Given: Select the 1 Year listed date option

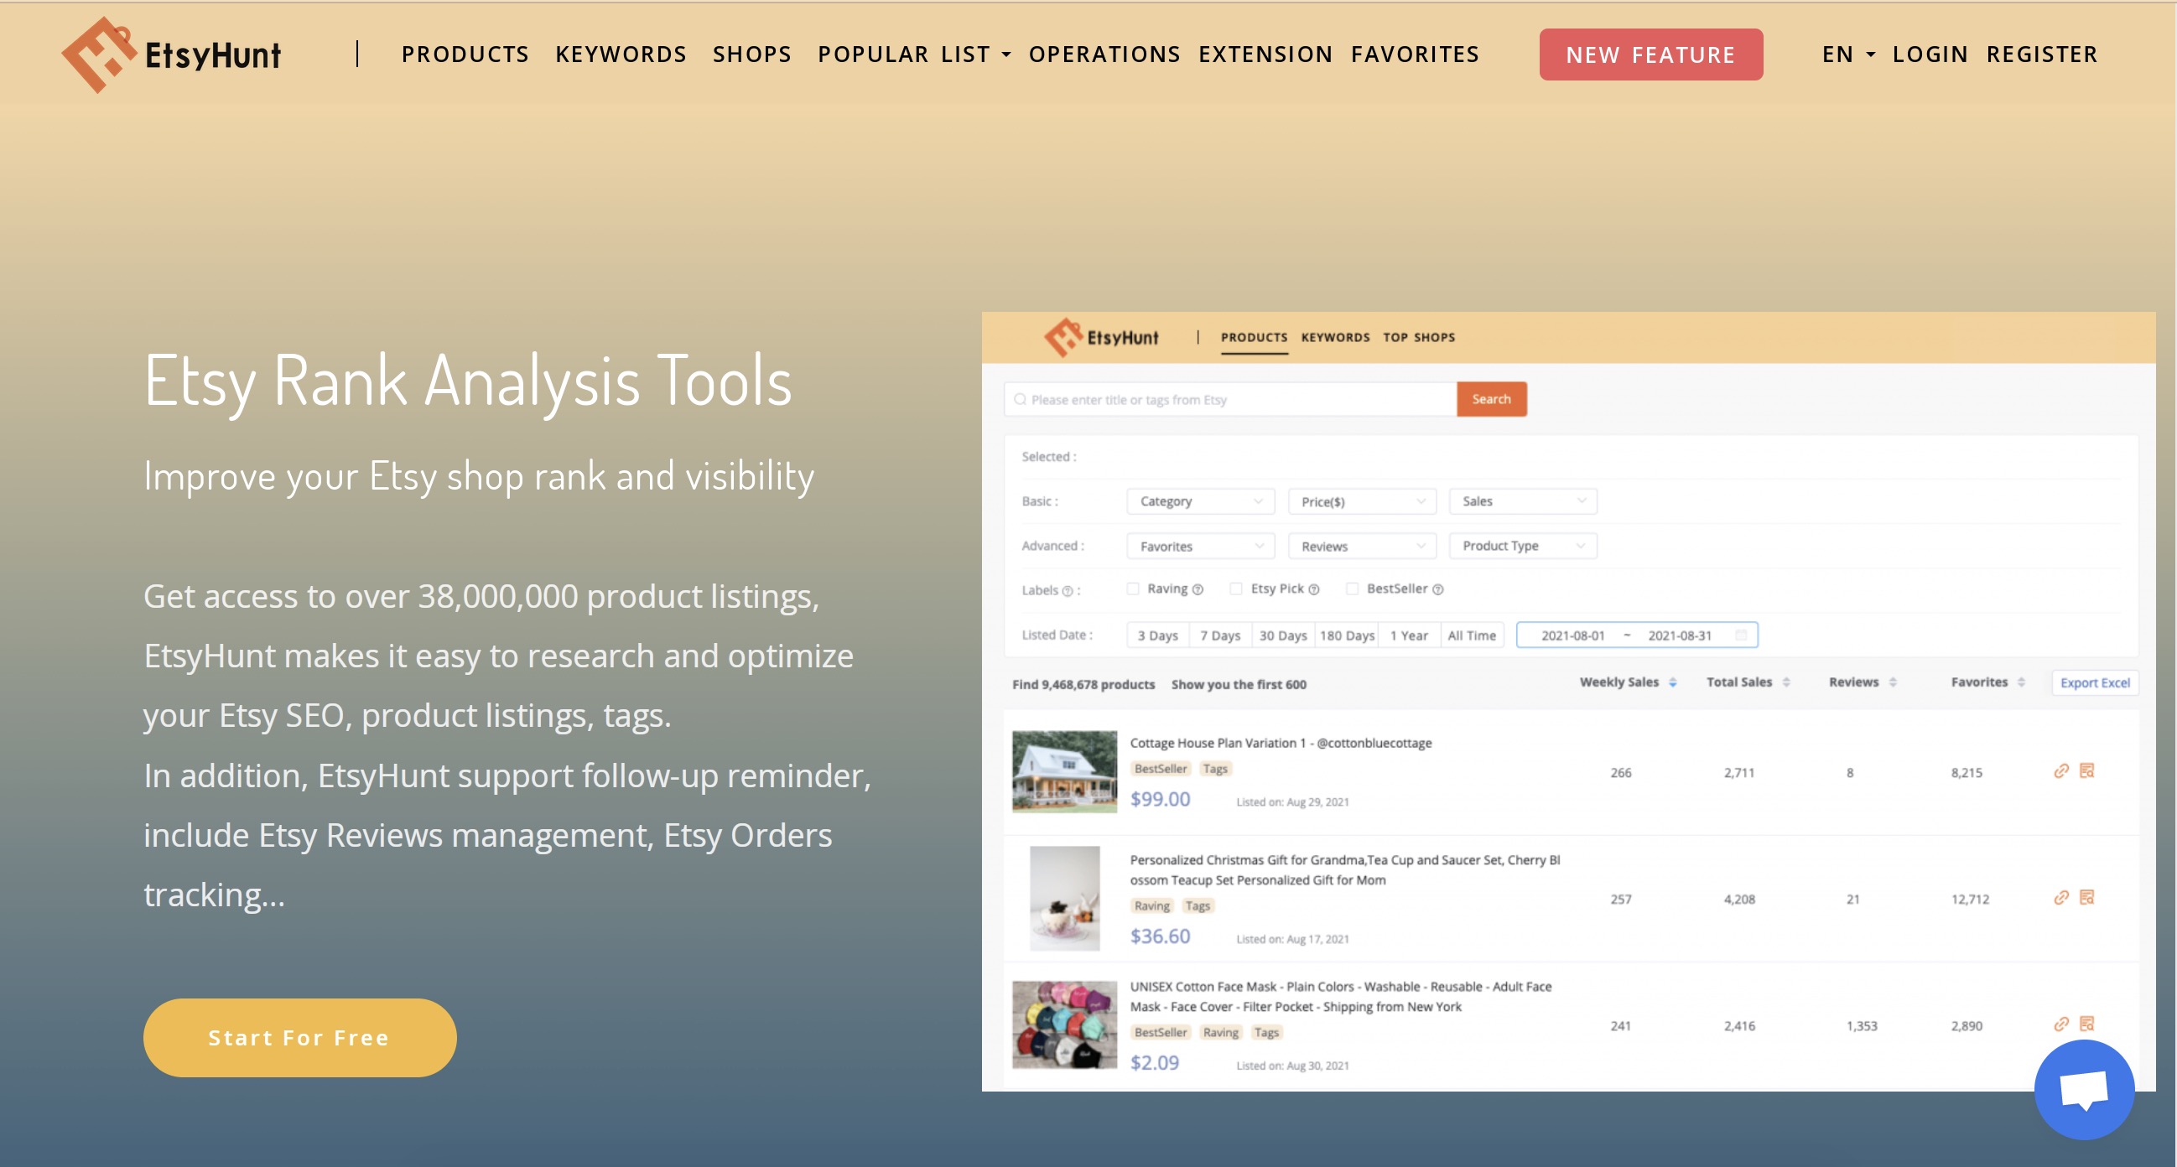Looking at the screenshot, I should (x=1409, y=635).
